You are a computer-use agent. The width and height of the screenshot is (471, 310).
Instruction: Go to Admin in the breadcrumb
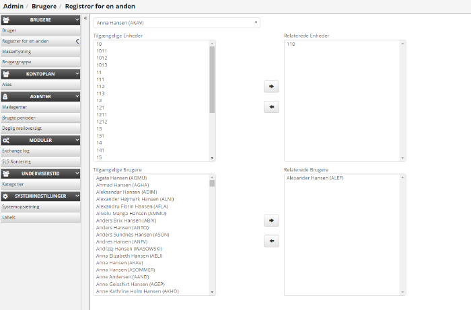13,6
